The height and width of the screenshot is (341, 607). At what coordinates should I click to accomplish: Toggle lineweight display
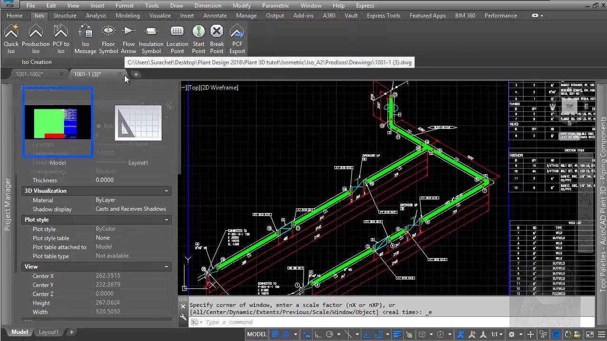click(x=397, y=334)
